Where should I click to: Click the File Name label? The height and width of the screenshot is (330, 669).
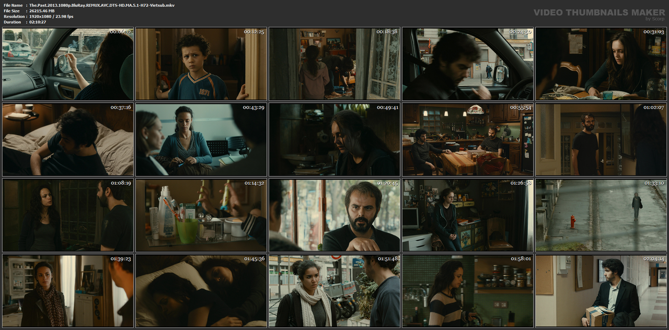[x=13, y=5]
